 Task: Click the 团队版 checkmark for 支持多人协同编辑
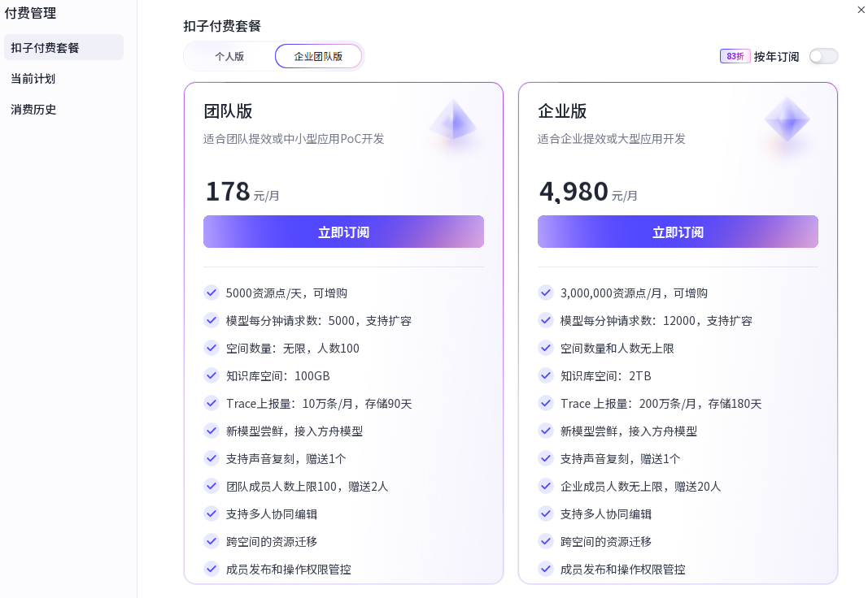(x=212, y=513)
